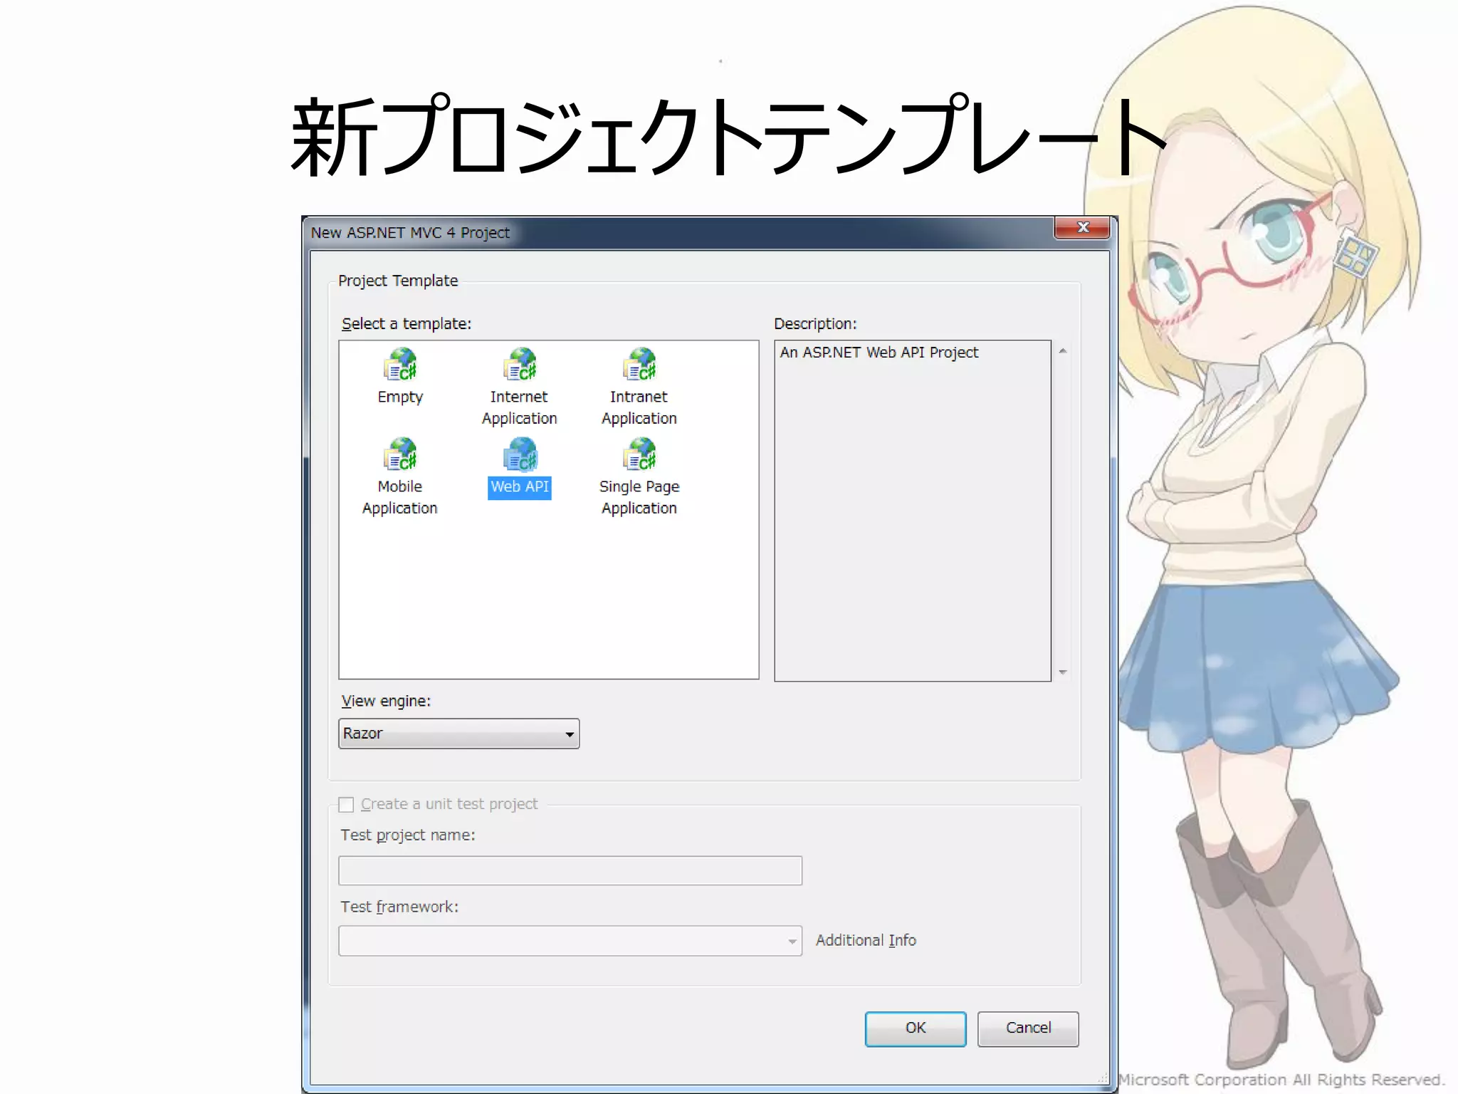1458x1094 pixels.
Task: Click the description scrollbar down arrow
Action: tap(1063, 672)
